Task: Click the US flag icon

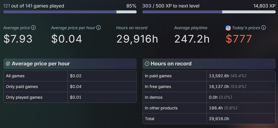Action: point(228,28)
